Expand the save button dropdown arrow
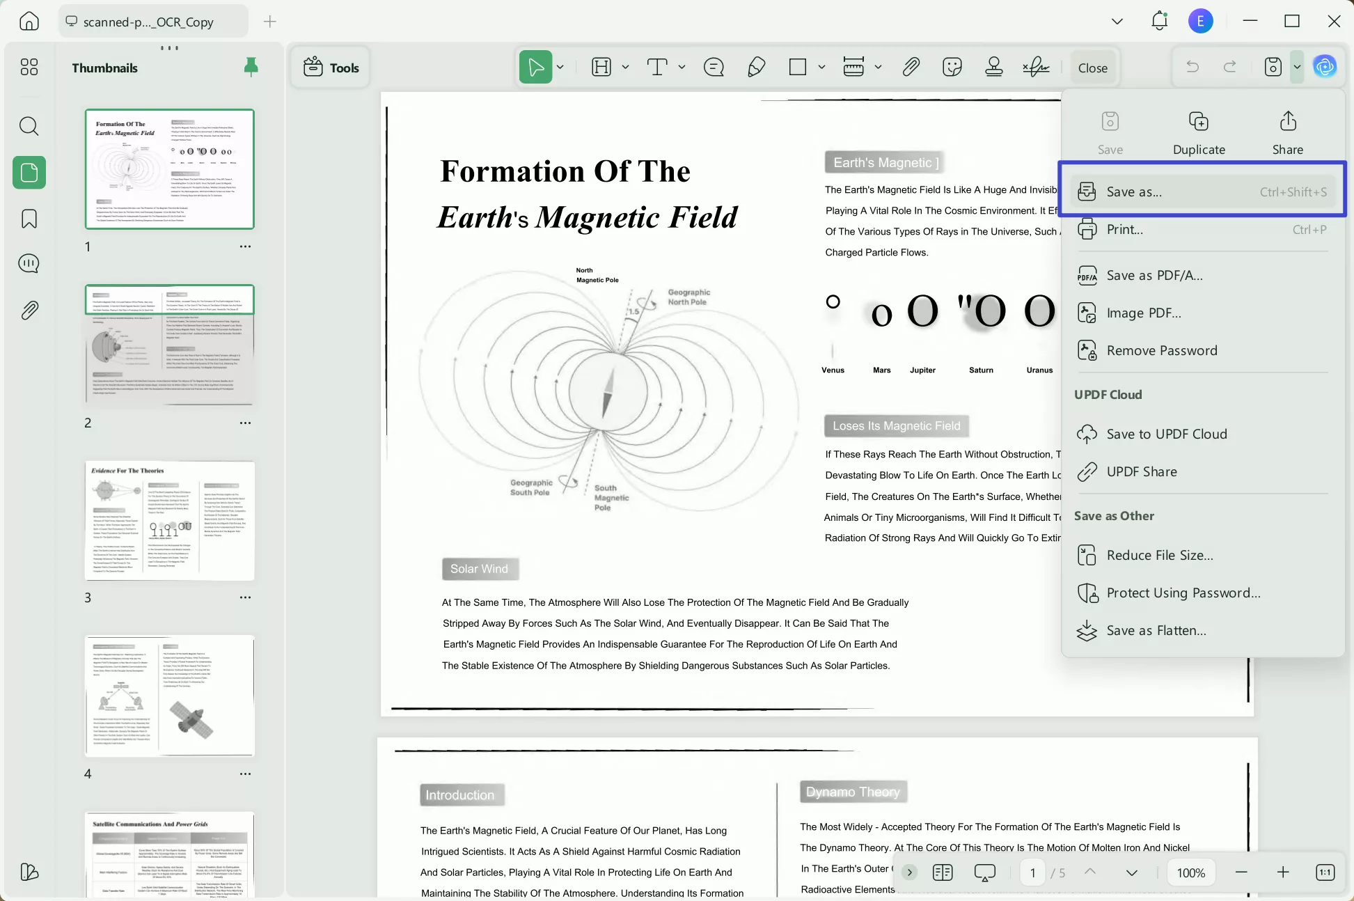 coord(1296,67)
